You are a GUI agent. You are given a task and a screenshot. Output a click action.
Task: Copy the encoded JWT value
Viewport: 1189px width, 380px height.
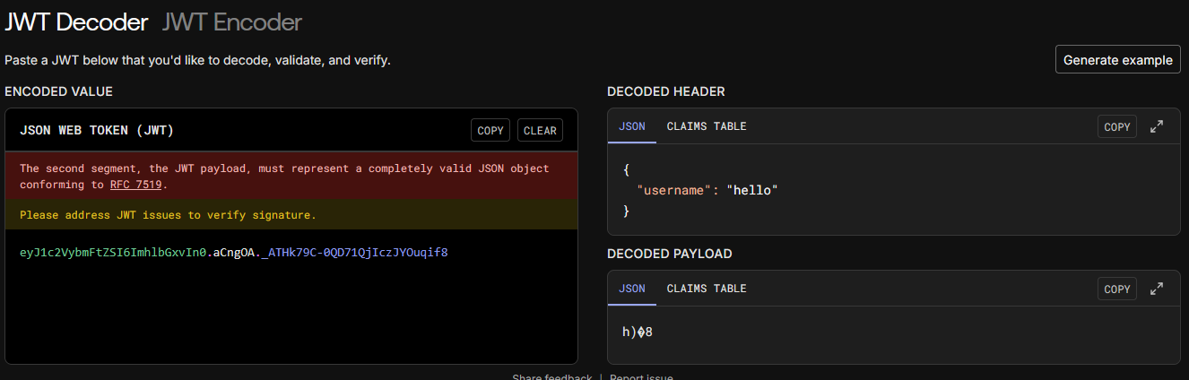click(490, 131)
